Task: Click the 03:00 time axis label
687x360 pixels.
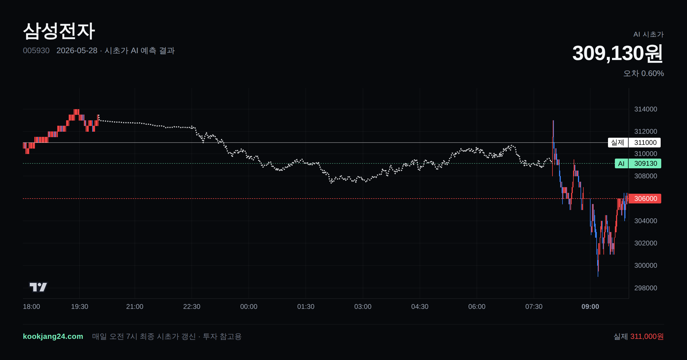Action: (x=363, y=307)
